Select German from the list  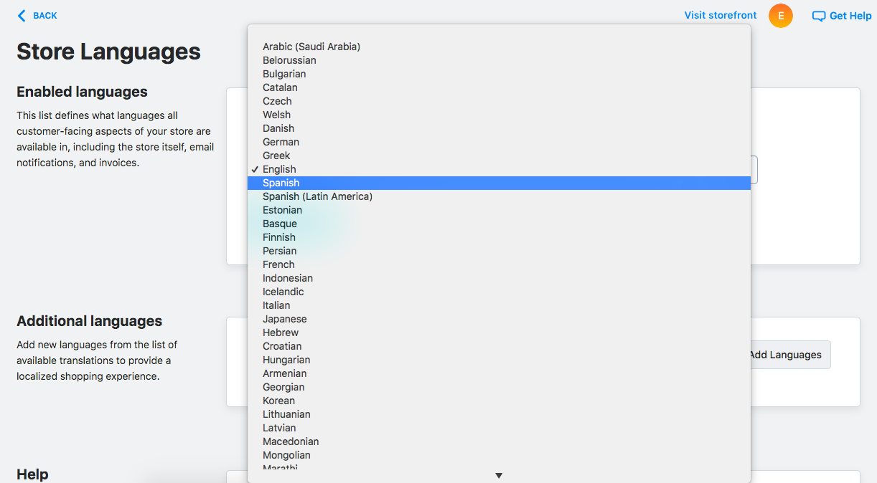(281, 141)
